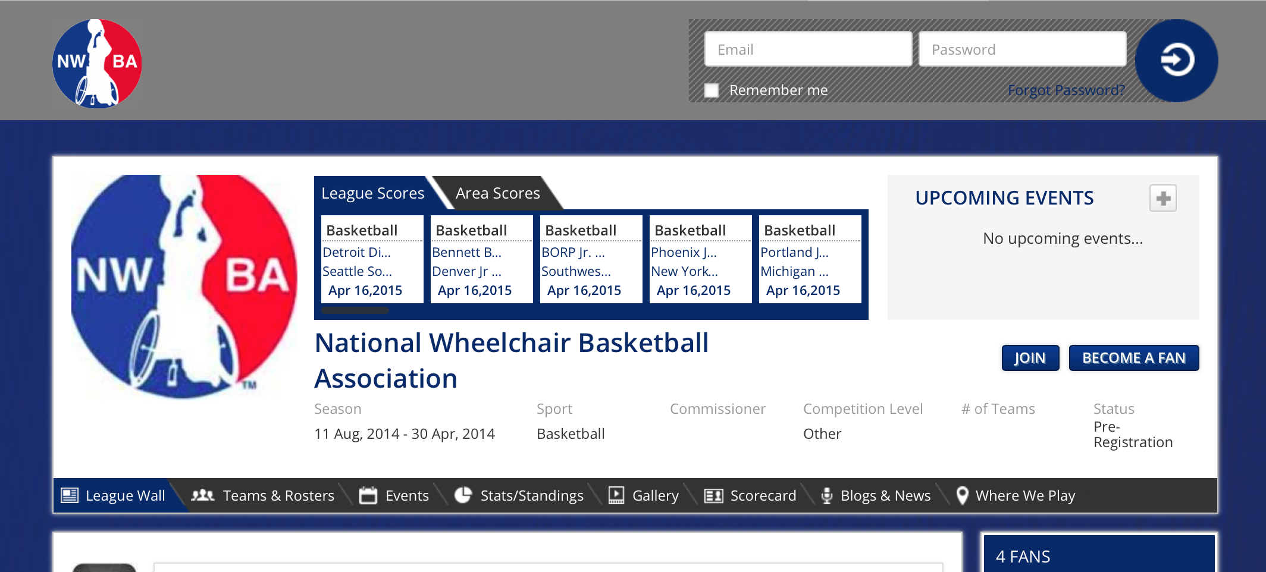Click the Teams & Rosters people icon
This screenshot has height=572, width=1266.
(203, 495)
